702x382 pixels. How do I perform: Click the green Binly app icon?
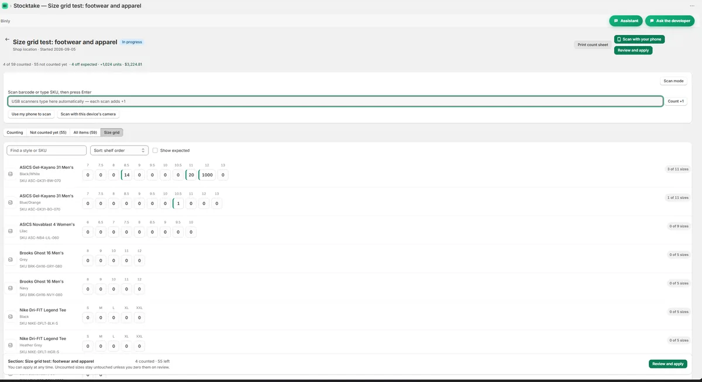coord(5,5)
